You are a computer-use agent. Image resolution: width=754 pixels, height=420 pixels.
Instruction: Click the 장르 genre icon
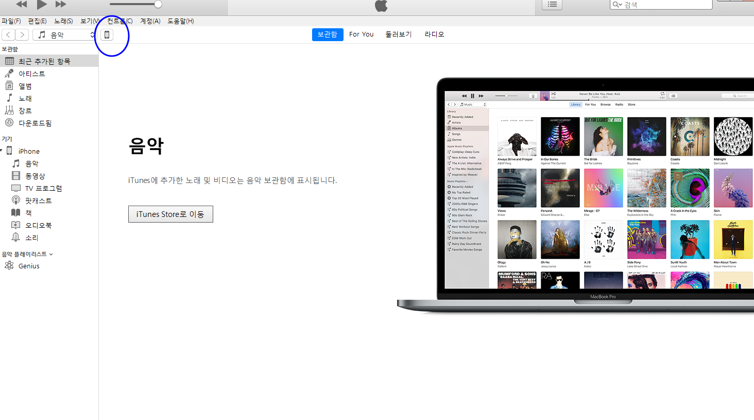coord(9,110)
